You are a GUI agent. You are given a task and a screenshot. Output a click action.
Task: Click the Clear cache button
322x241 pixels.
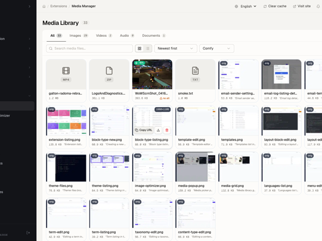coord(275,7)
